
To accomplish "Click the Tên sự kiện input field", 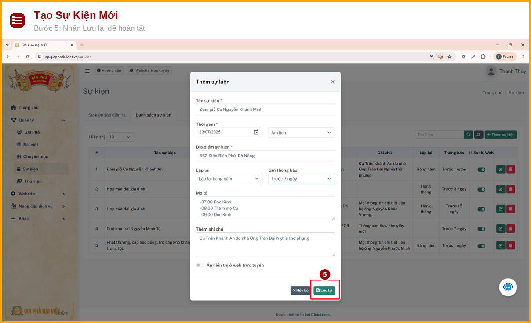I will coord(265,110).
